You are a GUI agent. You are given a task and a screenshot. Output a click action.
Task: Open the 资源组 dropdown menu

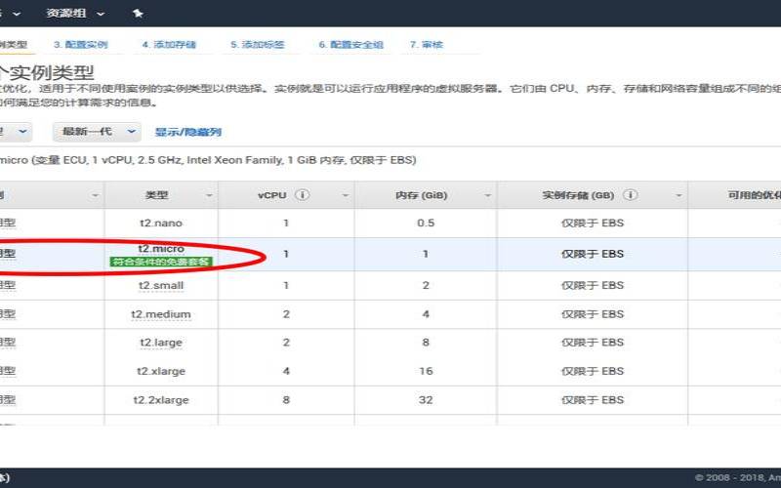75,14
